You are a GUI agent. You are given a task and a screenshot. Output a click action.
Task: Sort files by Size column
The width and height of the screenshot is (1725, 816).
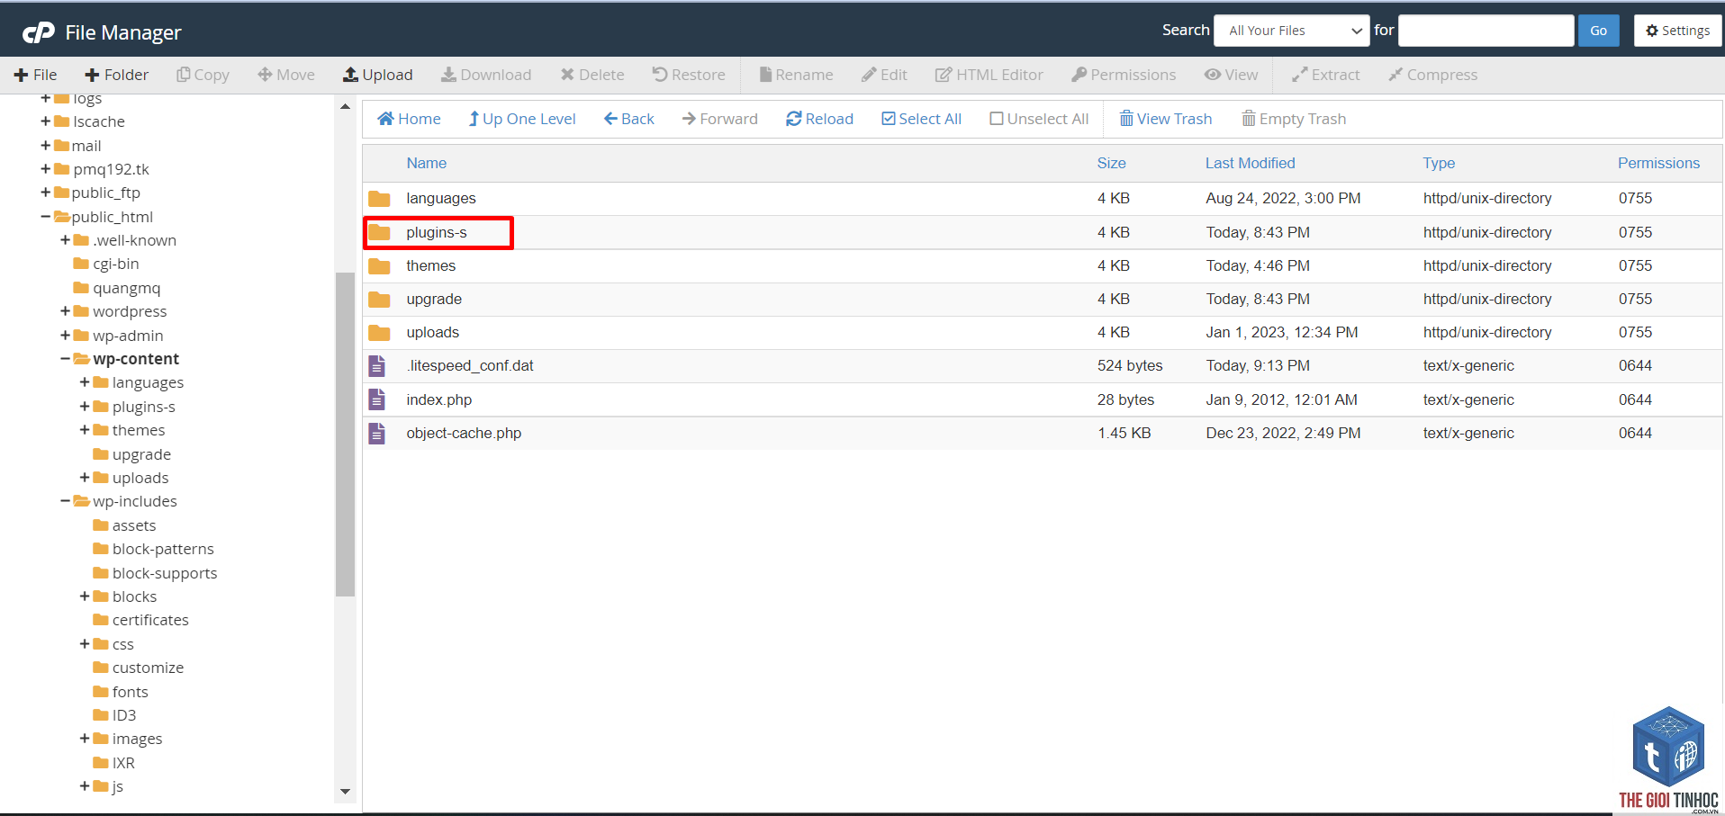[x=1111, y=163]
